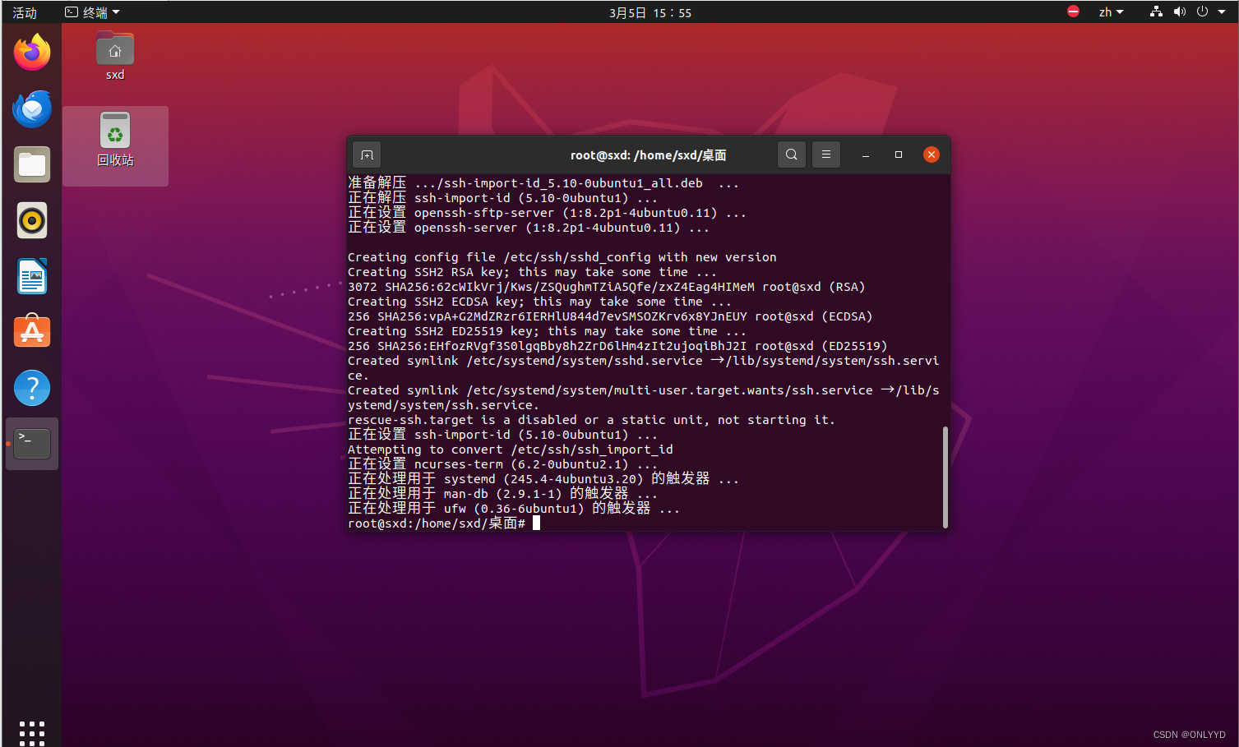Open Thunderbird mail from the dock
The width and height of the screenshot is (1239, 747).
32,109
